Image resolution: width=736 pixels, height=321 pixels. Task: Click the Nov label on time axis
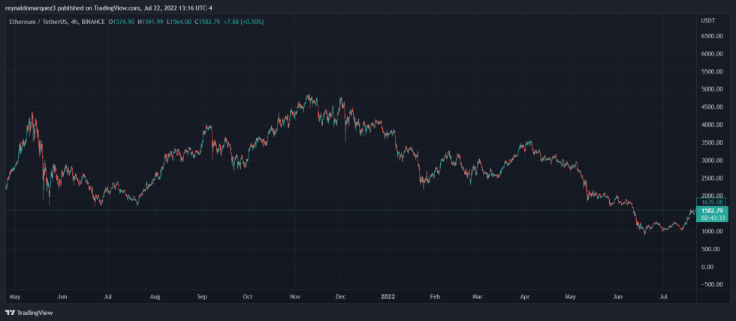point(294,297)
